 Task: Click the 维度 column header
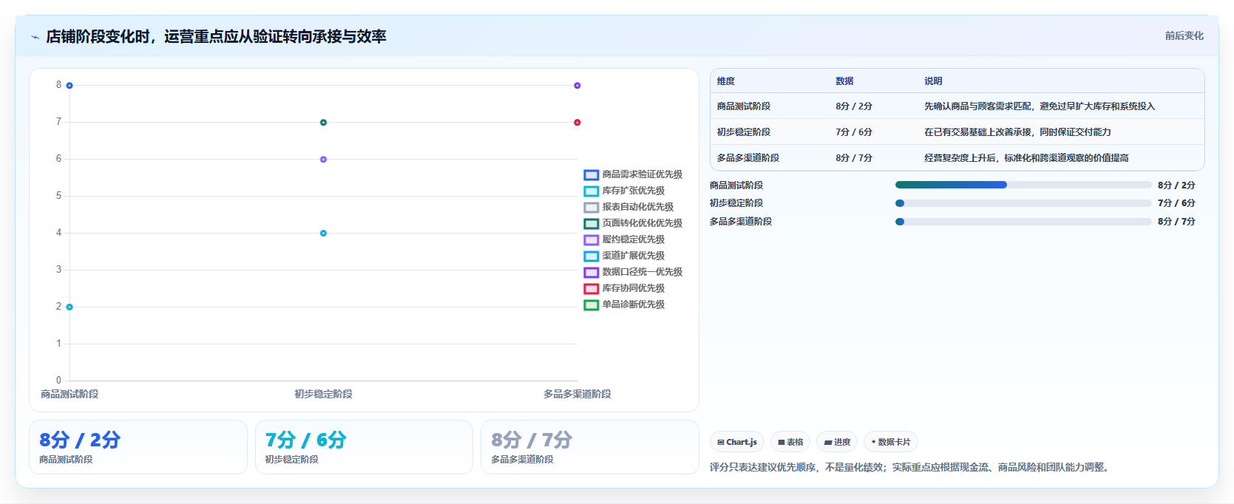tap(726, 81)
